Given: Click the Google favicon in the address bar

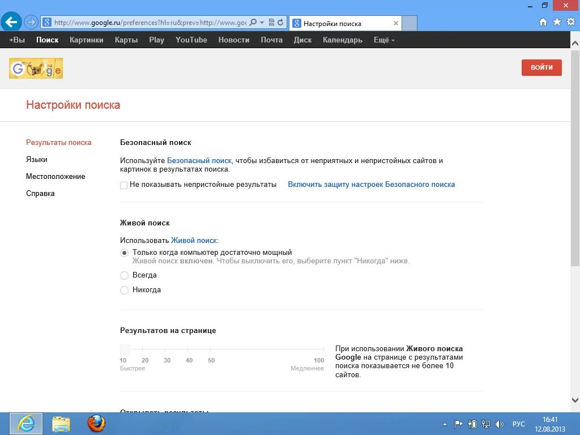Looking at the screenshot, I should pos(47,22).
